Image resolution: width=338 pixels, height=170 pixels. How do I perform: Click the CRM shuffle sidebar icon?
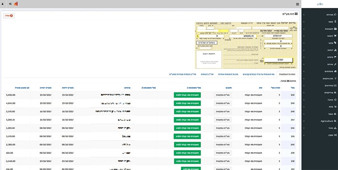point(335,135)
